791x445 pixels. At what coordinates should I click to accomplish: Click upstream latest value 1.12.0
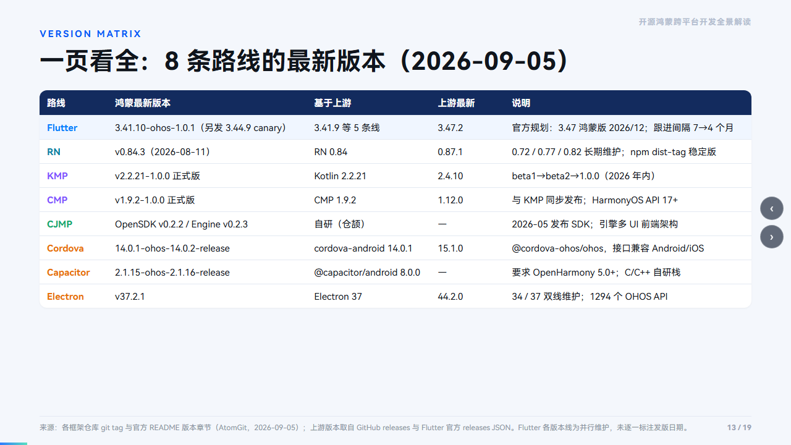(450, 200)
